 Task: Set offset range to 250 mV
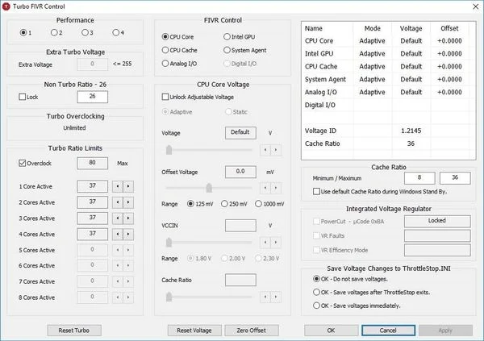pyautogui.click(x=224, y=203)
